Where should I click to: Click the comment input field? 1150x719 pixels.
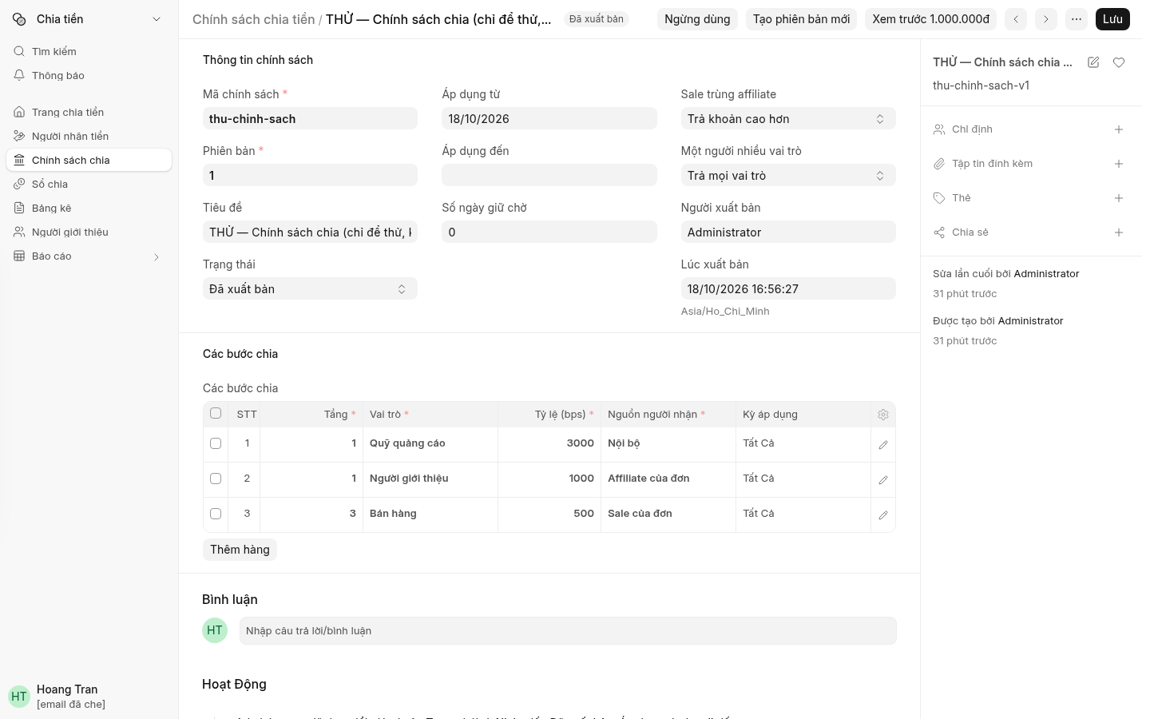point(568,630)
